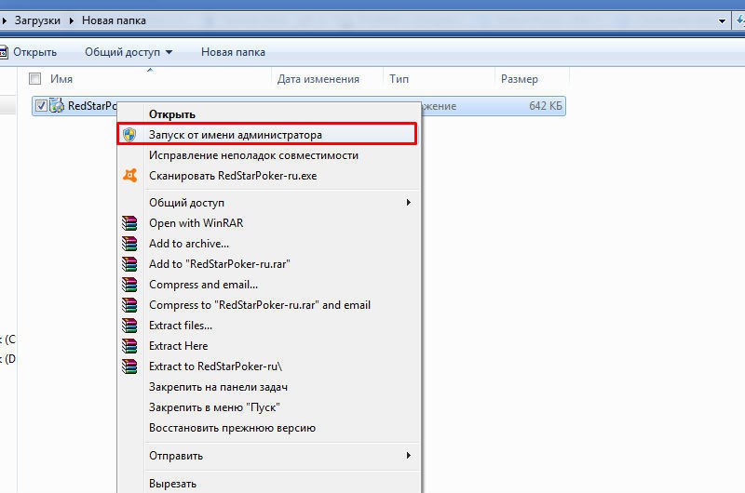Sort files by Дата изменения column header
745x493 pixels.
click(x=318, y=80)
